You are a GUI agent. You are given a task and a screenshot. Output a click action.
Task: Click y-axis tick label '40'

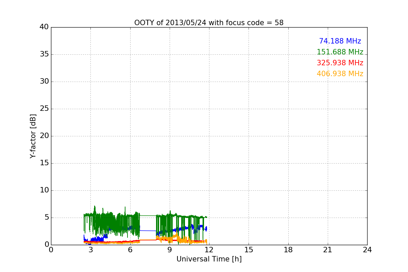[x=44, y=27]
